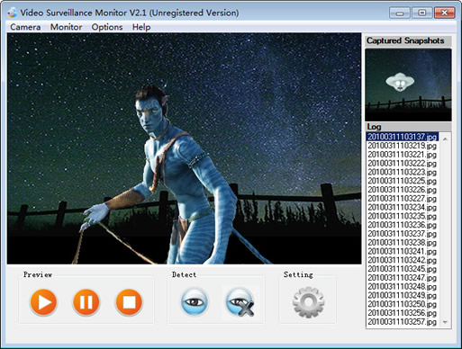The image size is (462, 349).
Task: Select log entry 20100311103236.jpg
Action: click(403, 225)
